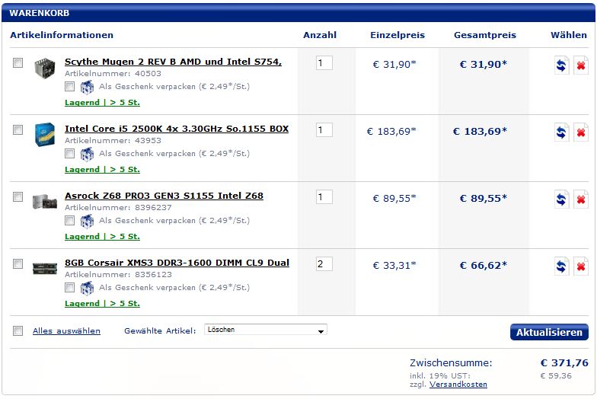Click refresh icon for Corsair XMS3 row
597x399 pixels.
point(561,267)
